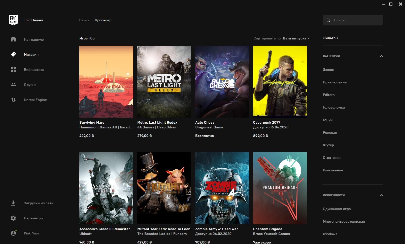Select the free game Auto Chess

point(222,82)
